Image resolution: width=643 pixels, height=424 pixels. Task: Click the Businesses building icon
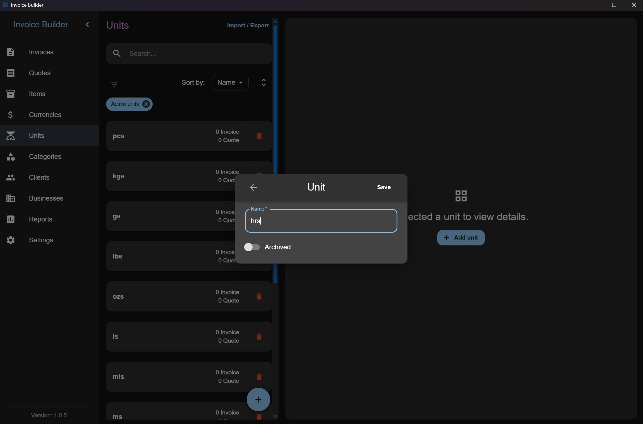pos(11,198)
